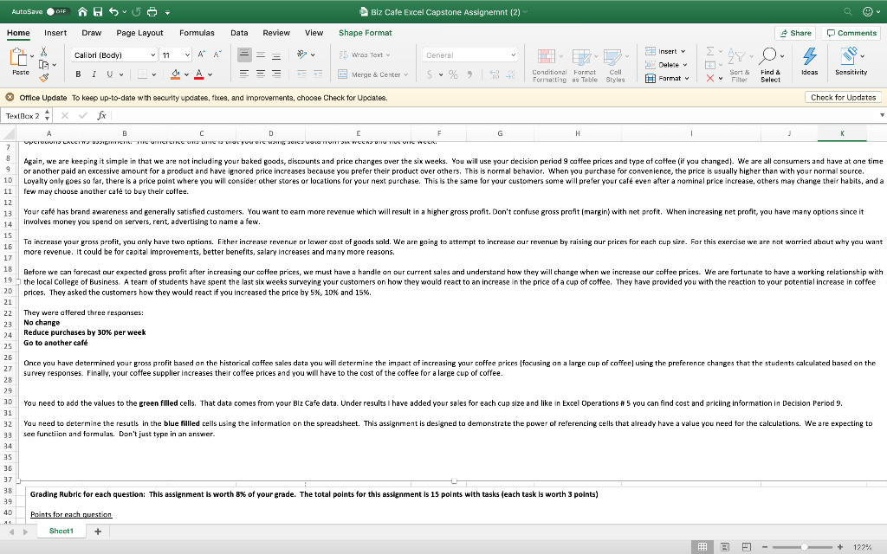Screen dimensions: 887x554
Task: Increase the font size
Action: coord(201,55)
